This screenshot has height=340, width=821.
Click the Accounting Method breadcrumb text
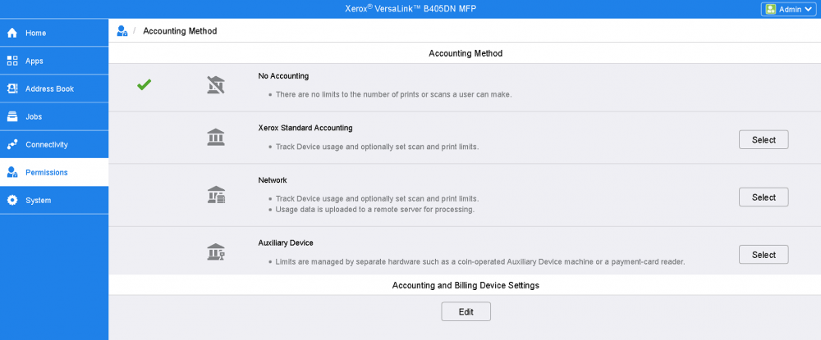coord(180,31)
